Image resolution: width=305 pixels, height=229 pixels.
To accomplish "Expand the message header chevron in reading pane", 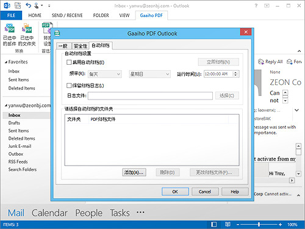I will [x=296, y=110].
